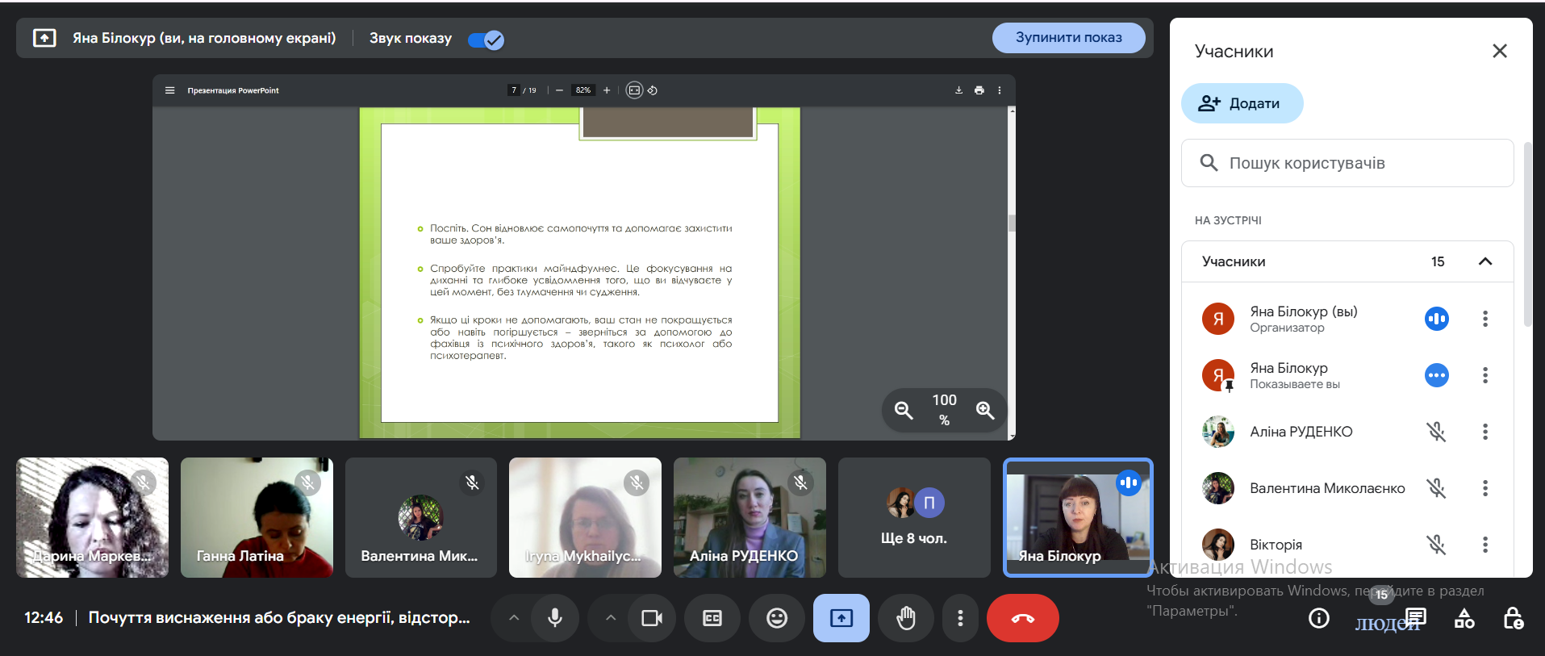Toggle the microphone button in bottom bar
Image resolution: width=1545 pixels, height=656 pixels.
(x=555, y=618)
